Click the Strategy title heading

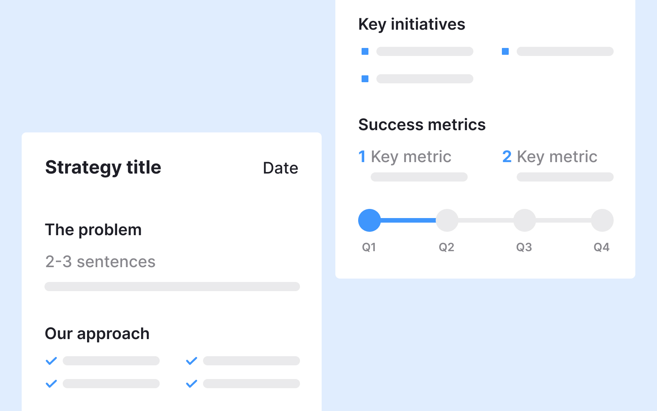pos(103,167)
